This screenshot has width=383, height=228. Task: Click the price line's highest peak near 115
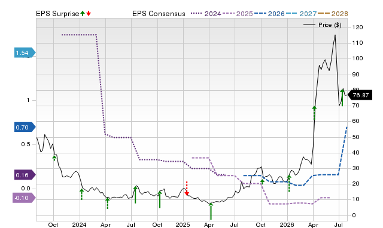(x=335, y=35)
